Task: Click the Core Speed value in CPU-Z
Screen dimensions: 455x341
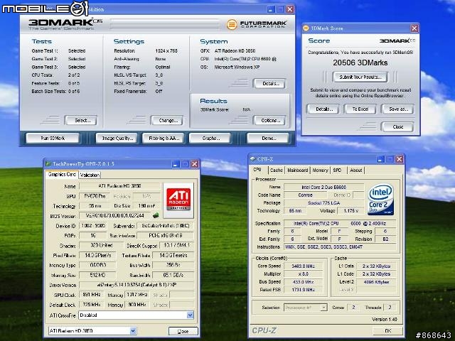Action: (303, 266)
